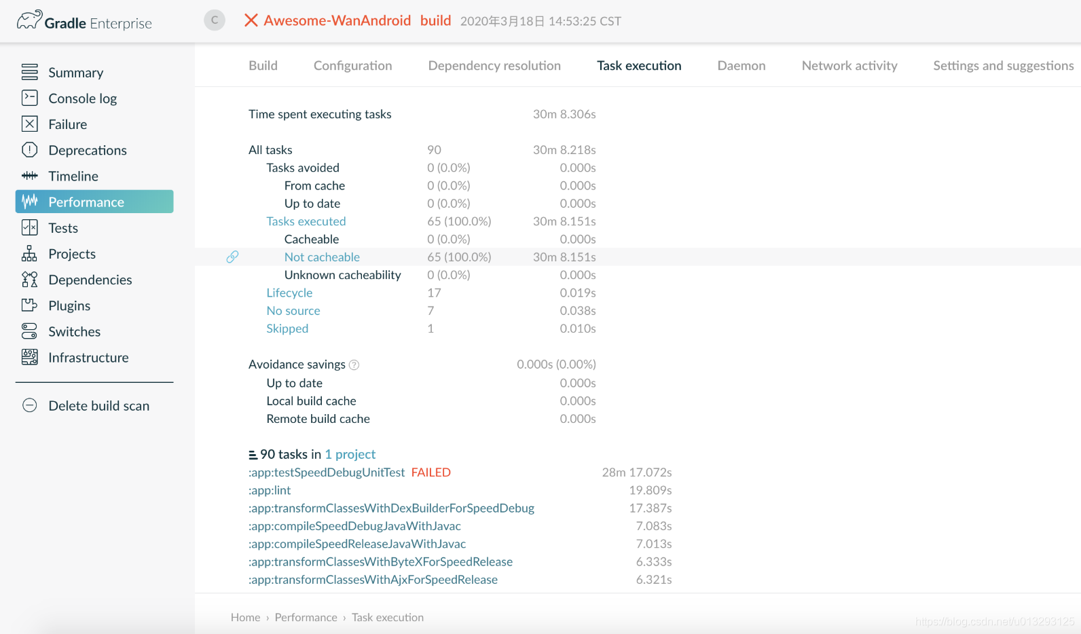The height and width of the screenshot is (634, 1081).
Task: Click the Delete build scan label
Action: (99, 406)
